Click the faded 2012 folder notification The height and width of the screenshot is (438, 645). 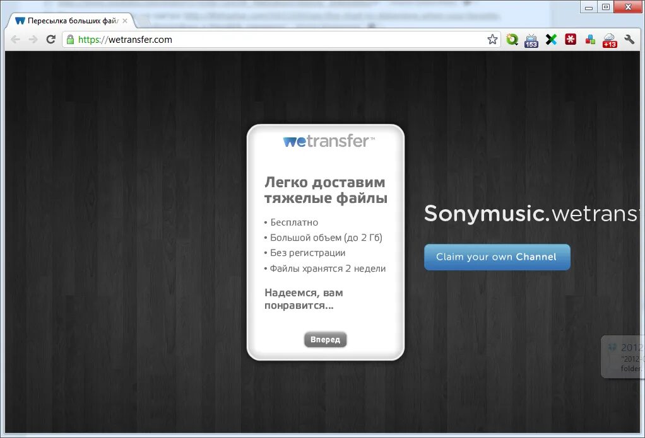(622, 357)
